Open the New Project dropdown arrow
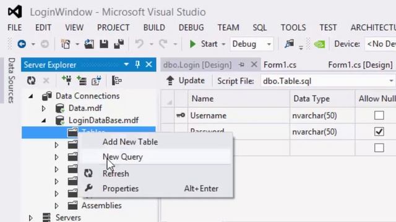396x222 pixels. (77, 44)
